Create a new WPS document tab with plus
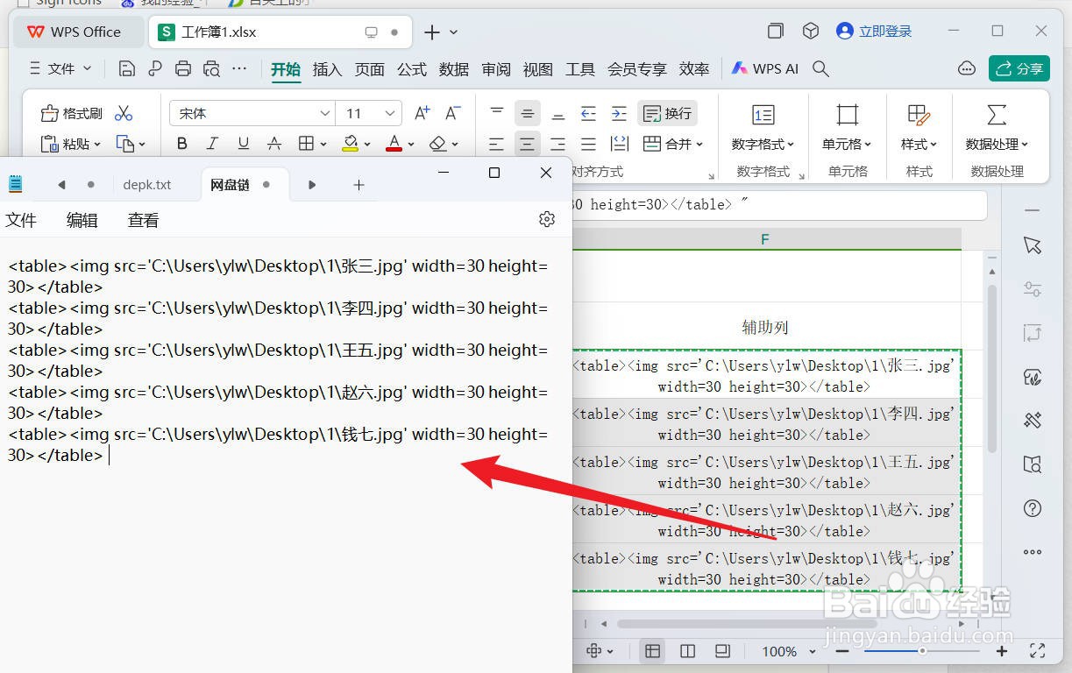The width and height of the screenshot is (1072, 673). coord(431,32)
